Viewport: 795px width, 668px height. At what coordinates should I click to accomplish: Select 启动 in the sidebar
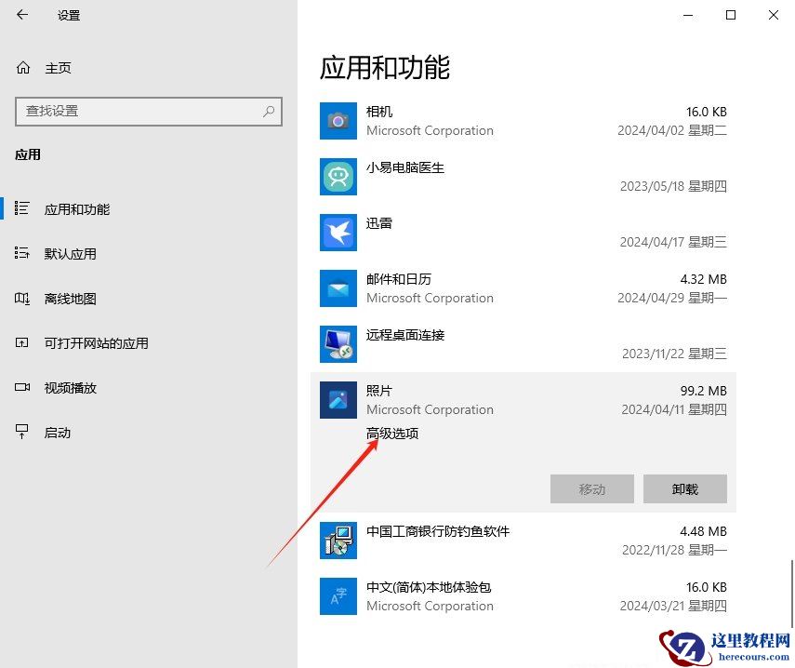(x=56, y=432)
